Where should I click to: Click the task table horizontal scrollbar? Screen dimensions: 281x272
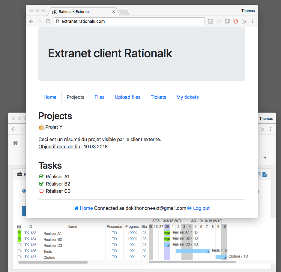[x=53, y=262]
